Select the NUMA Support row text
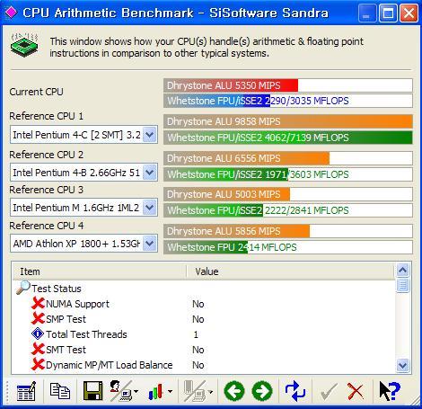The height and width of the screenshot is (409, 422). click(77, 304)
